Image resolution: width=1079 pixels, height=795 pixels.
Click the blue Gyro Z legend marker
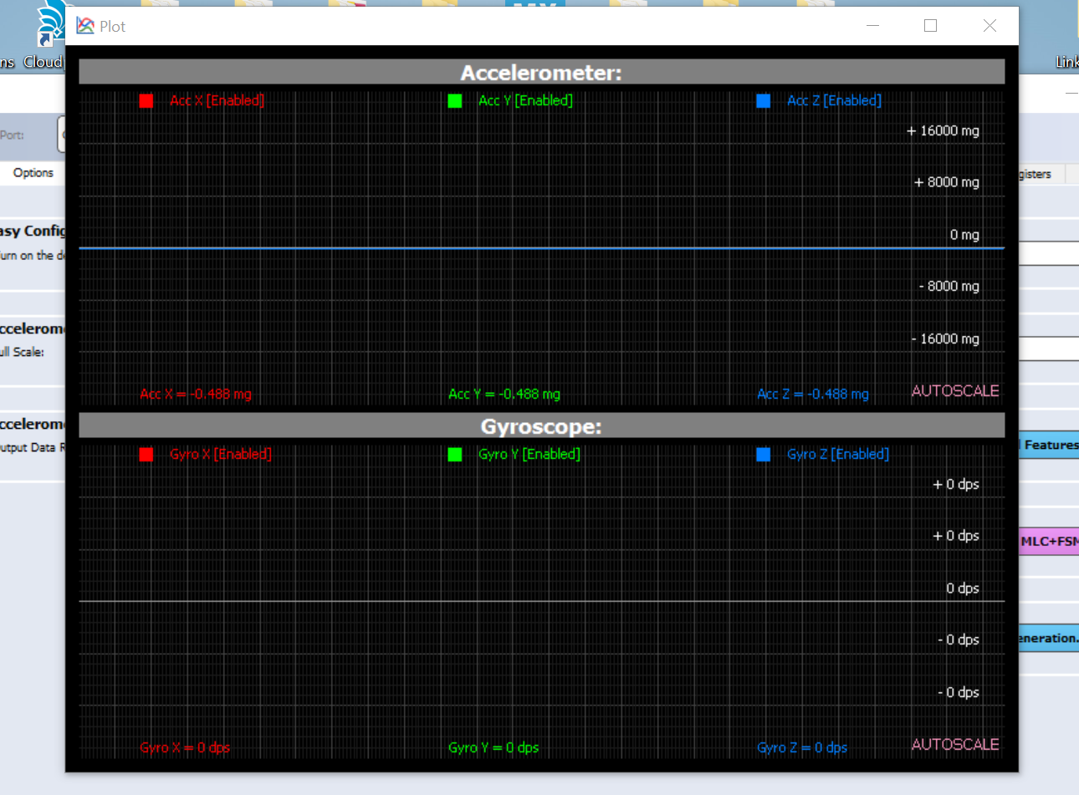tap(763, 454)
